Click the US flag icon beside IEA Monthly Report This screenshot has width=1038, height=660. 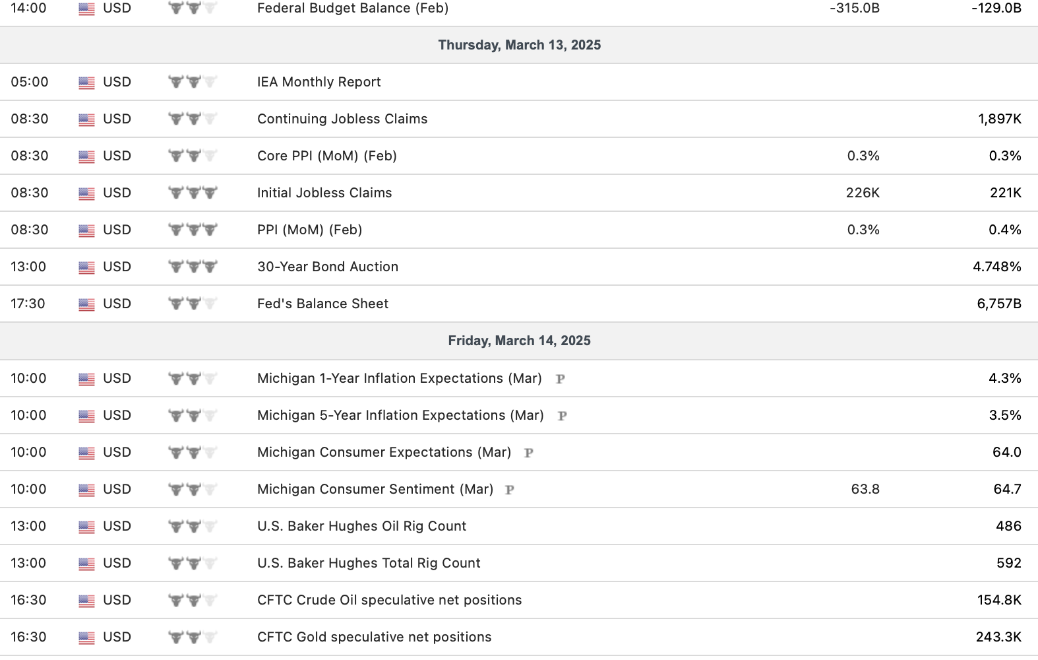(x=86, y=82)
